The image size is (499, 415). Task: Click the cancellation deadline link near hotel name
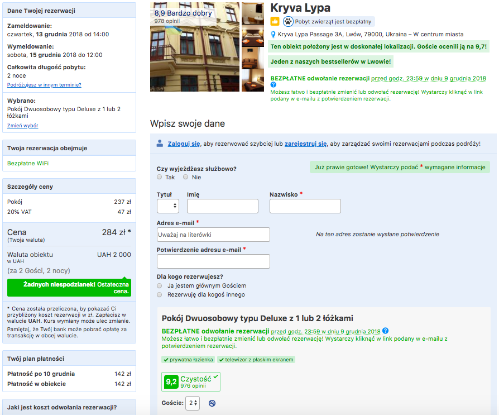coord(429,78)
